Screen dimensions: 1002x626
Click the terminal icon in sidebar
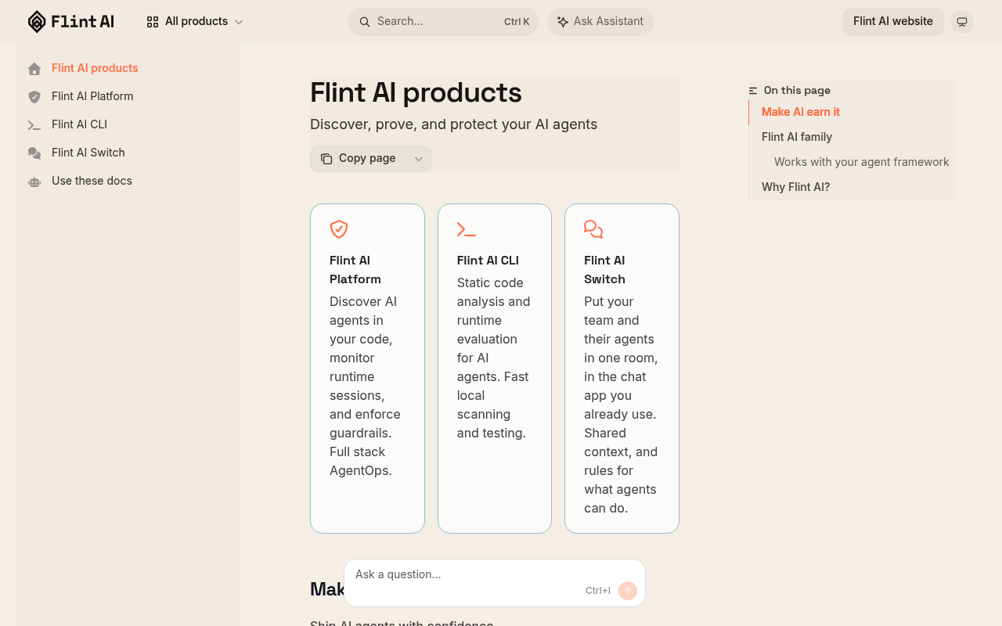click(34, 125)
